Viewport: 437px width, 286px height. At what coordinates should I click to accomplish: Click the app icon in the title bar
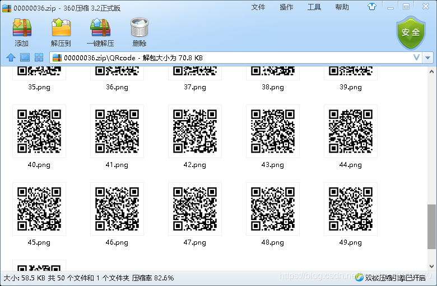(7, 8)
